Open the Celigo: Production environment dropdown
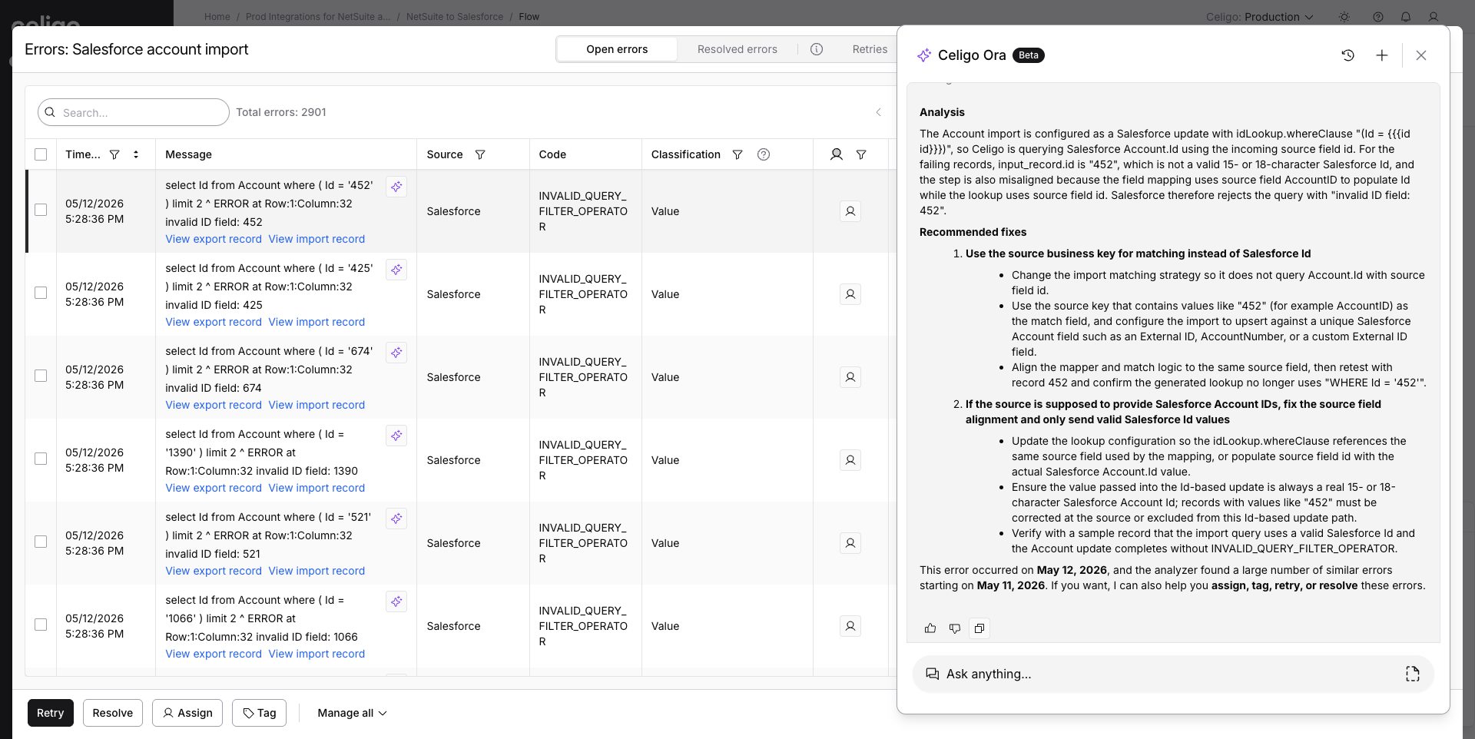1475x739 pixels. click(1260, 17)
